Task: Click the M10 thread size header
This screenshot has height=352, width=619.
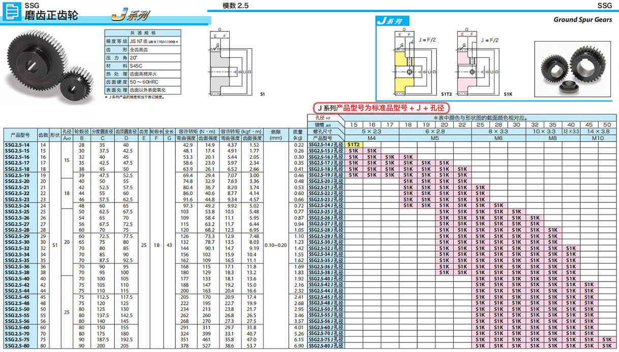Action: [597, 138]
